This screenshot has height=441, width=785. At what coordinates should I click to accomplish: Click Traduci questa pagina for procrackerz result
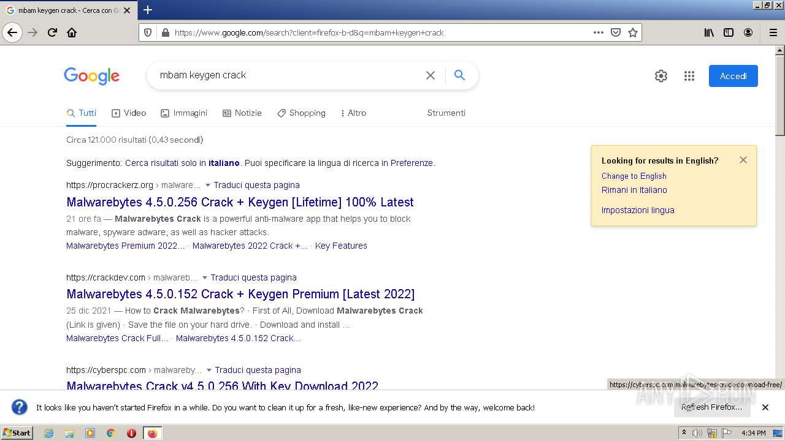[256, 186]
